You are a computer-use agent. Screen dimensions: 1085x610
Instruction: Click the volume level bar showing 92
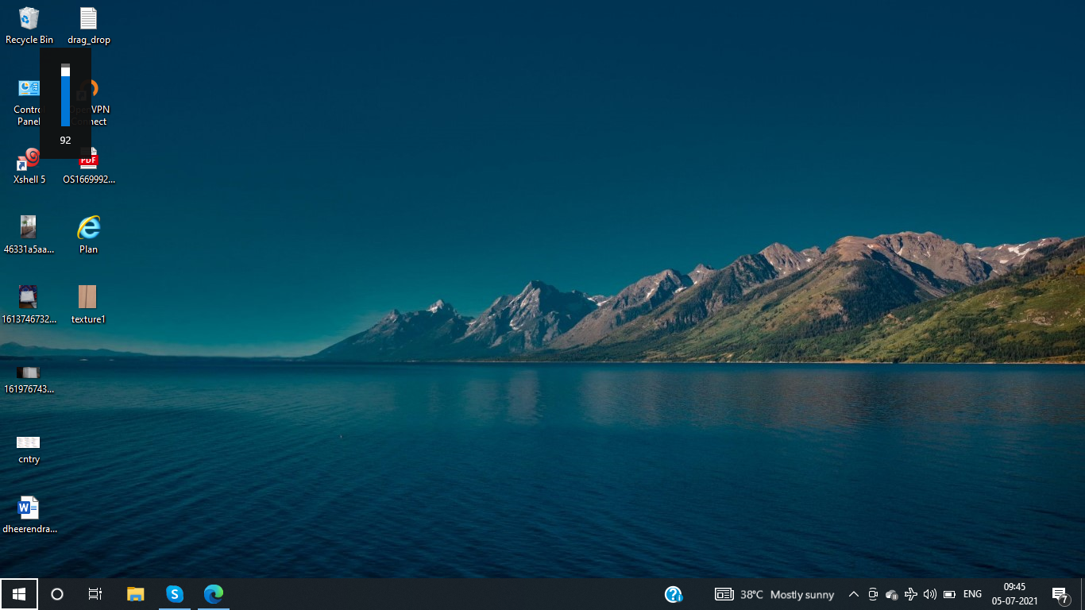pyautogui.click(x=65, y=97)
